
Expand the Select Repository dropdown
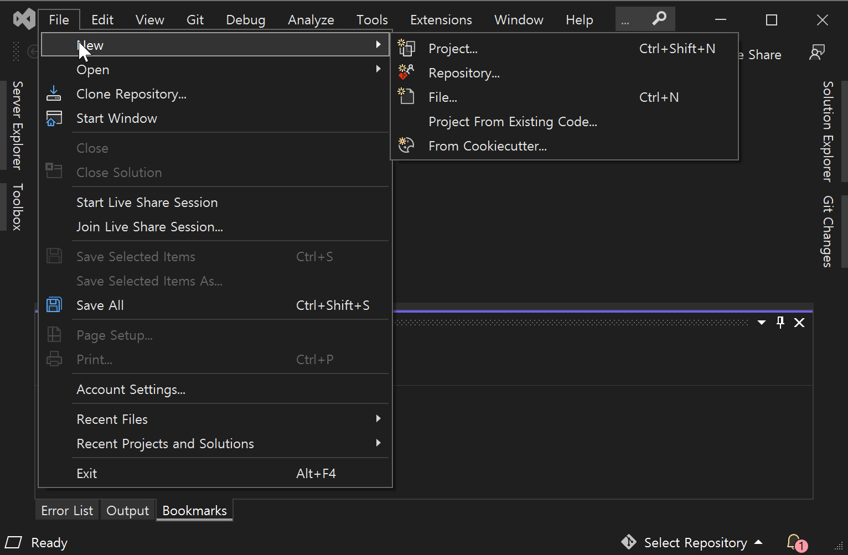[x=758, y=542]
